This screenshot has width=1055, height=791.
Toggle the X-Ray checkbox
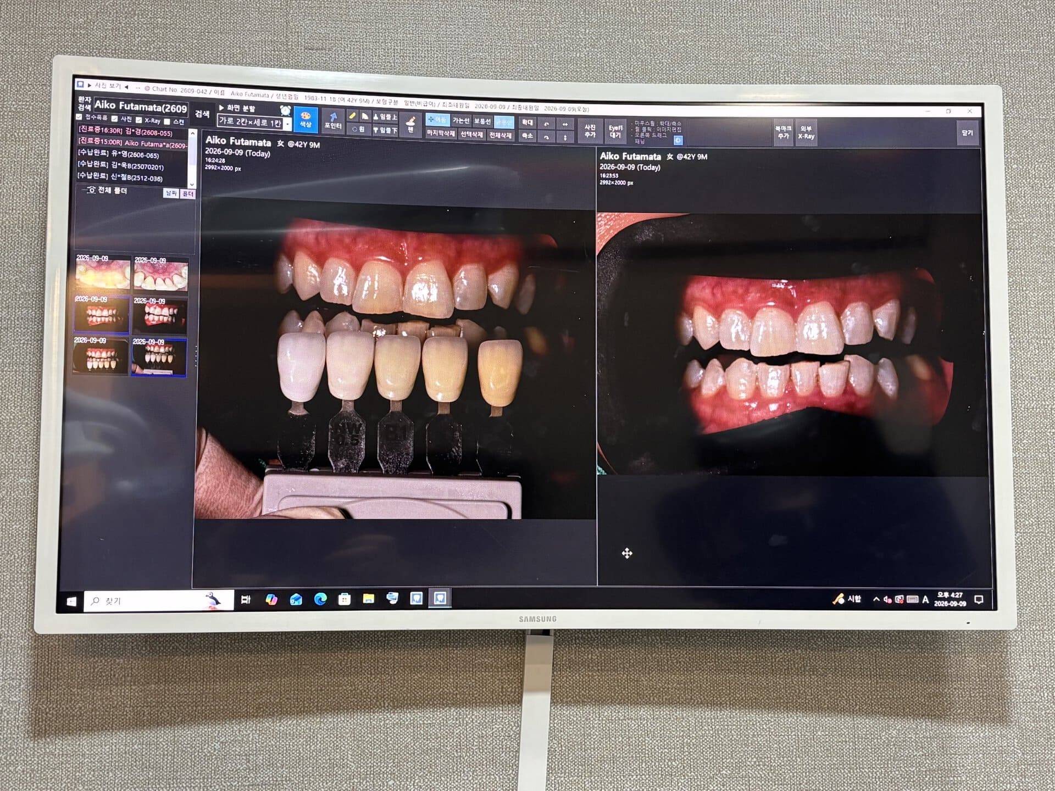click(138, 120)
